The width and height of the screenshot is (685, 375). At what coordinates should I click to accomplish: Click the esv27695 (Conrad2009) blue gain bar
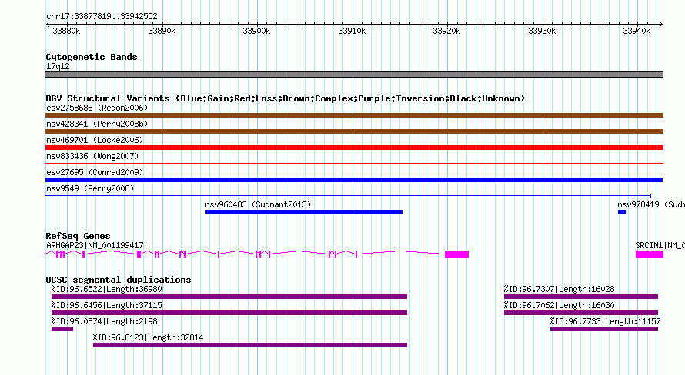[x=354, y=180]
